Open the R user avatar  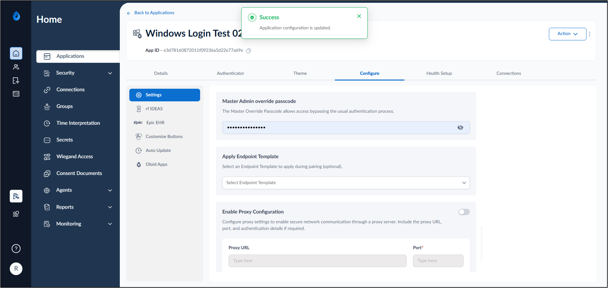pyautogui.click(x=16, y=269)
